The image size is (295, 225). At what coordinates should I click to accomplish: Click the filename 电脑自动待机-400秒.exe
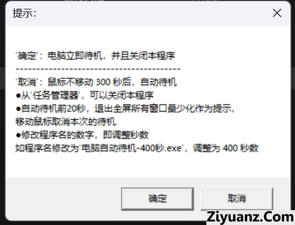point(132,148)
